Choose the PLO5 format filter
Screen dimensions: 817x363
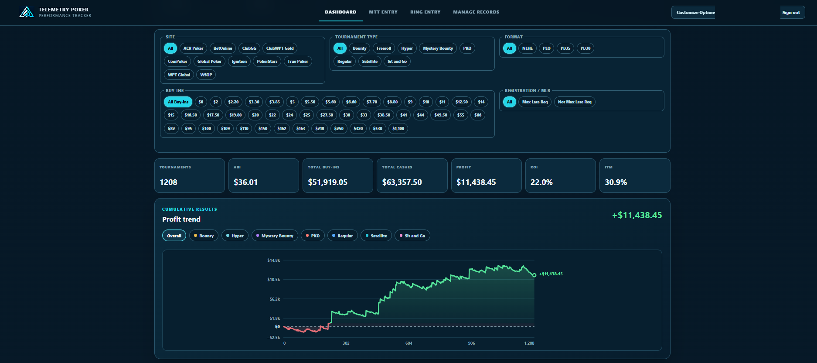click(x=565, y=48)
